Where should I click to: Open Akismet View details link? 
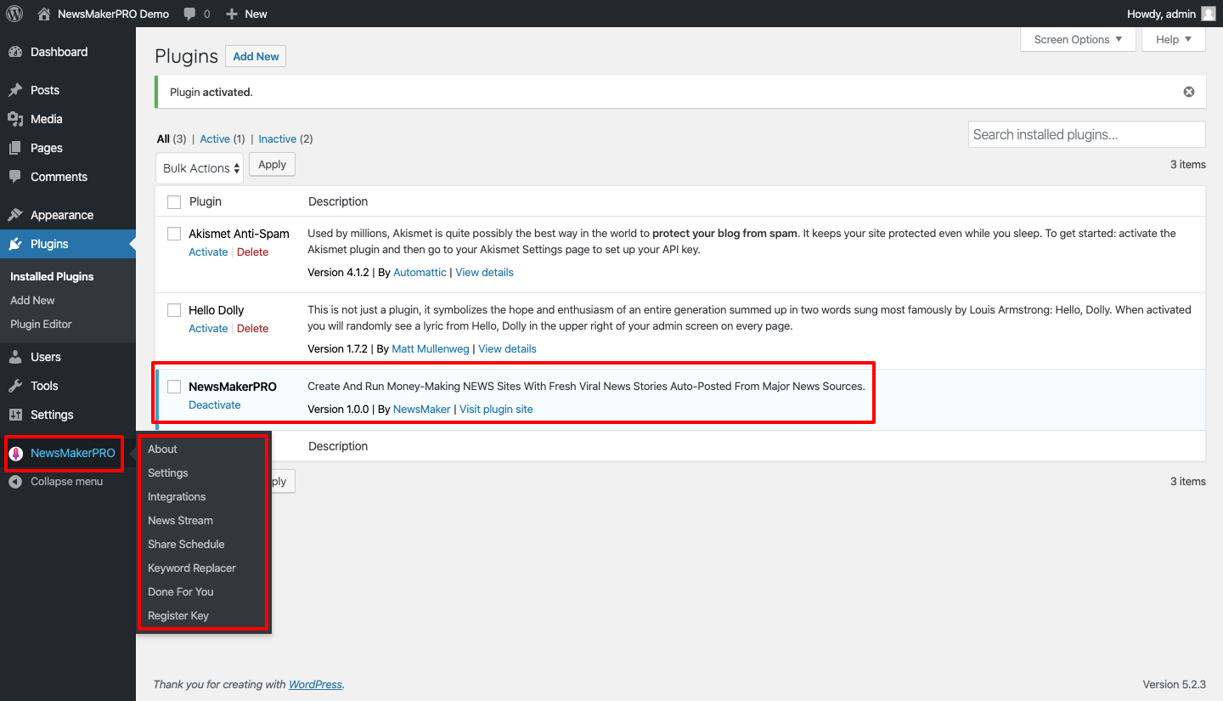tap(484, 273)
